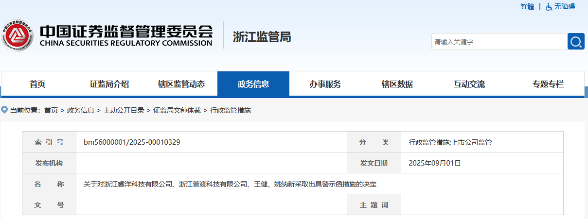
Task: Click index number bm56000001/2025-00010329
Action: [132, 142]
